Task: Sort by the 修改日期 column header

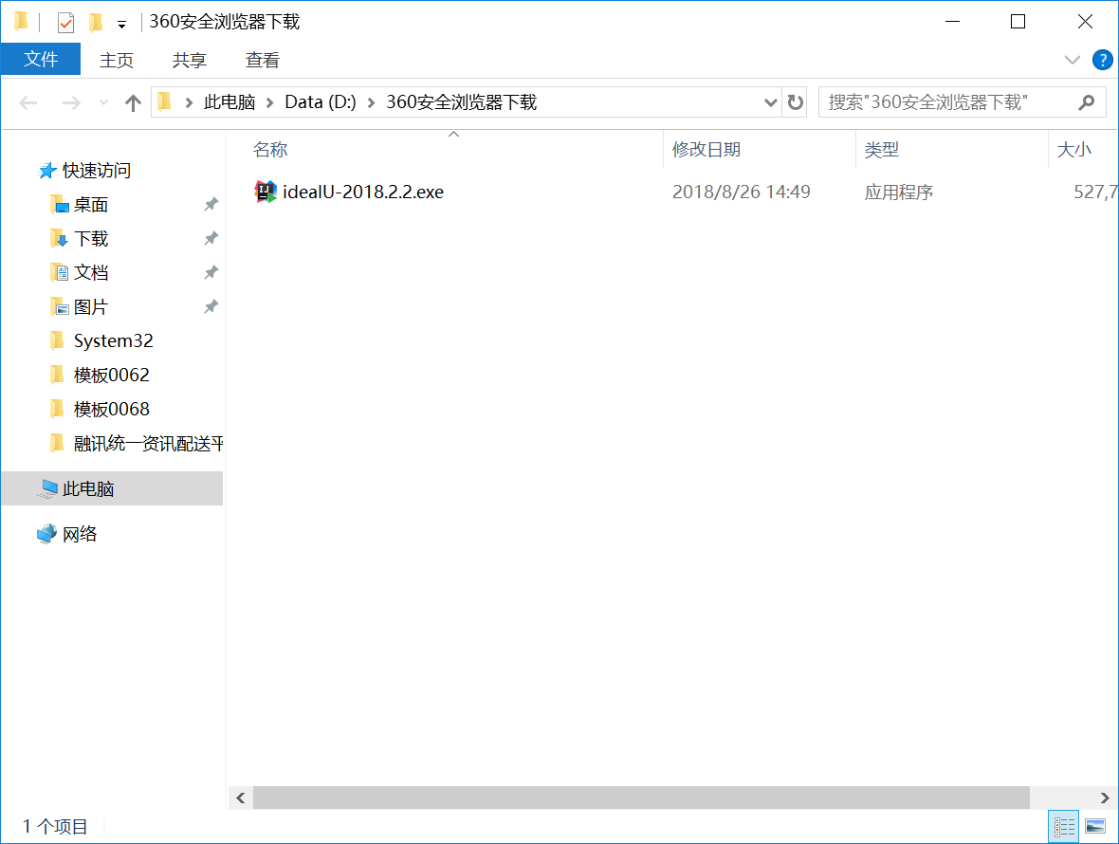Action: (706, 150)
